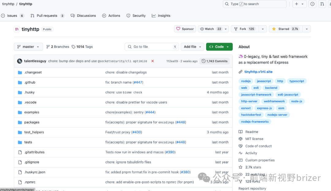The width and height of the screenshot is (331, 191).
Task: Open the commit 'chore: disable changelogs'
Action: (x=126, y=72)
